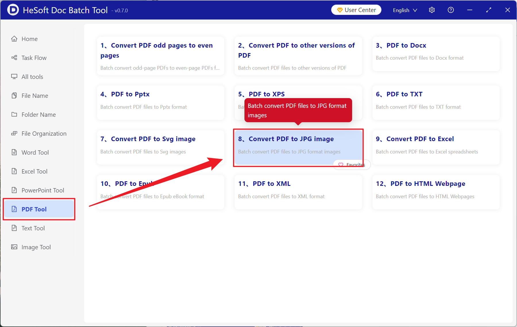This screenshot has height=327, width=517.
Task: Click 'Batch convert PDF files to HTML Webpages' text
Action: point(425,196)
